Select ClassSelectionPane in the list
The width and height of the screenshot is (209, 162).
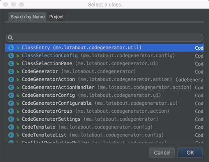click(x=104, y=63)
